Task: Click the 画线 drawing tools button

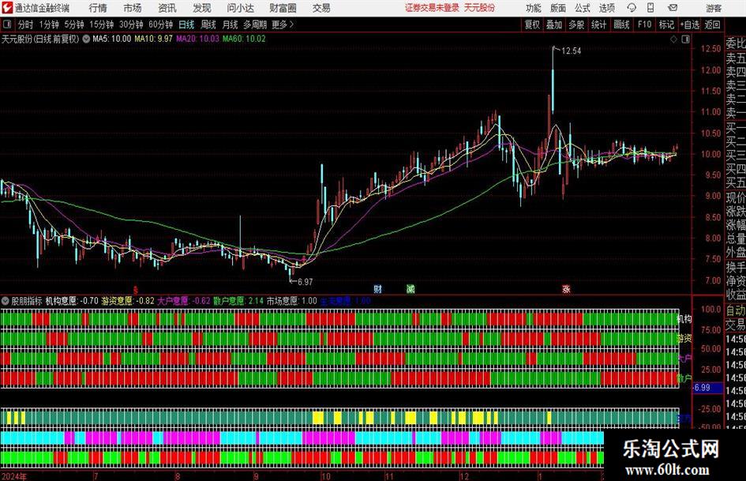Action: coord(621,24)
